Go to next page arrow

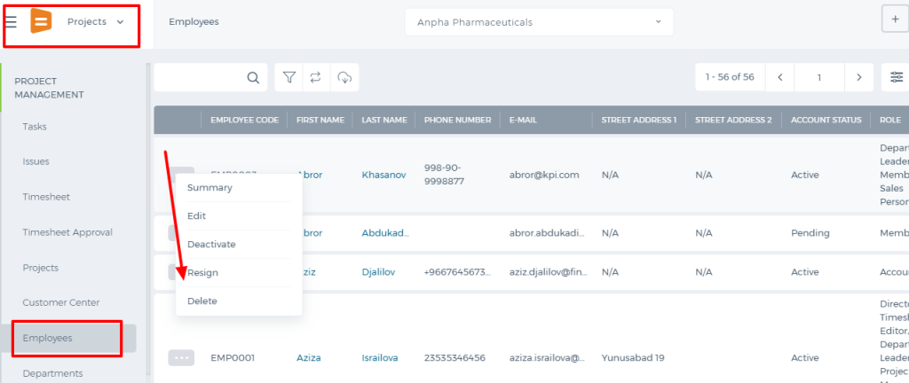pos(859,77)
